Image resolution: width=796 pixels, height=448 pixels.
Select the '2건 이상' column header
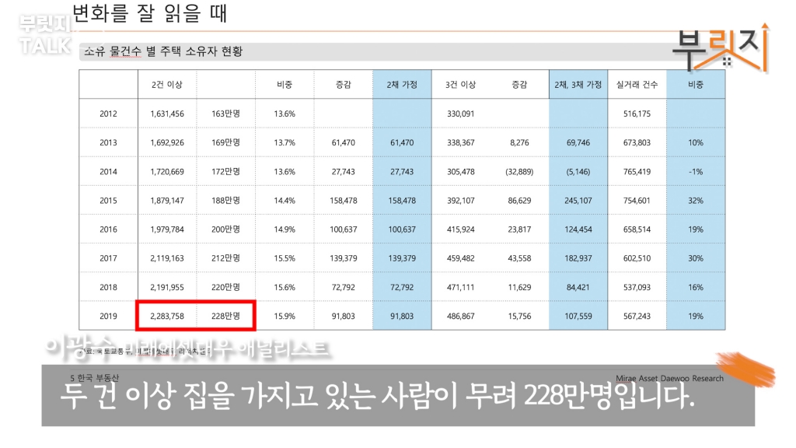coord(166,84)
